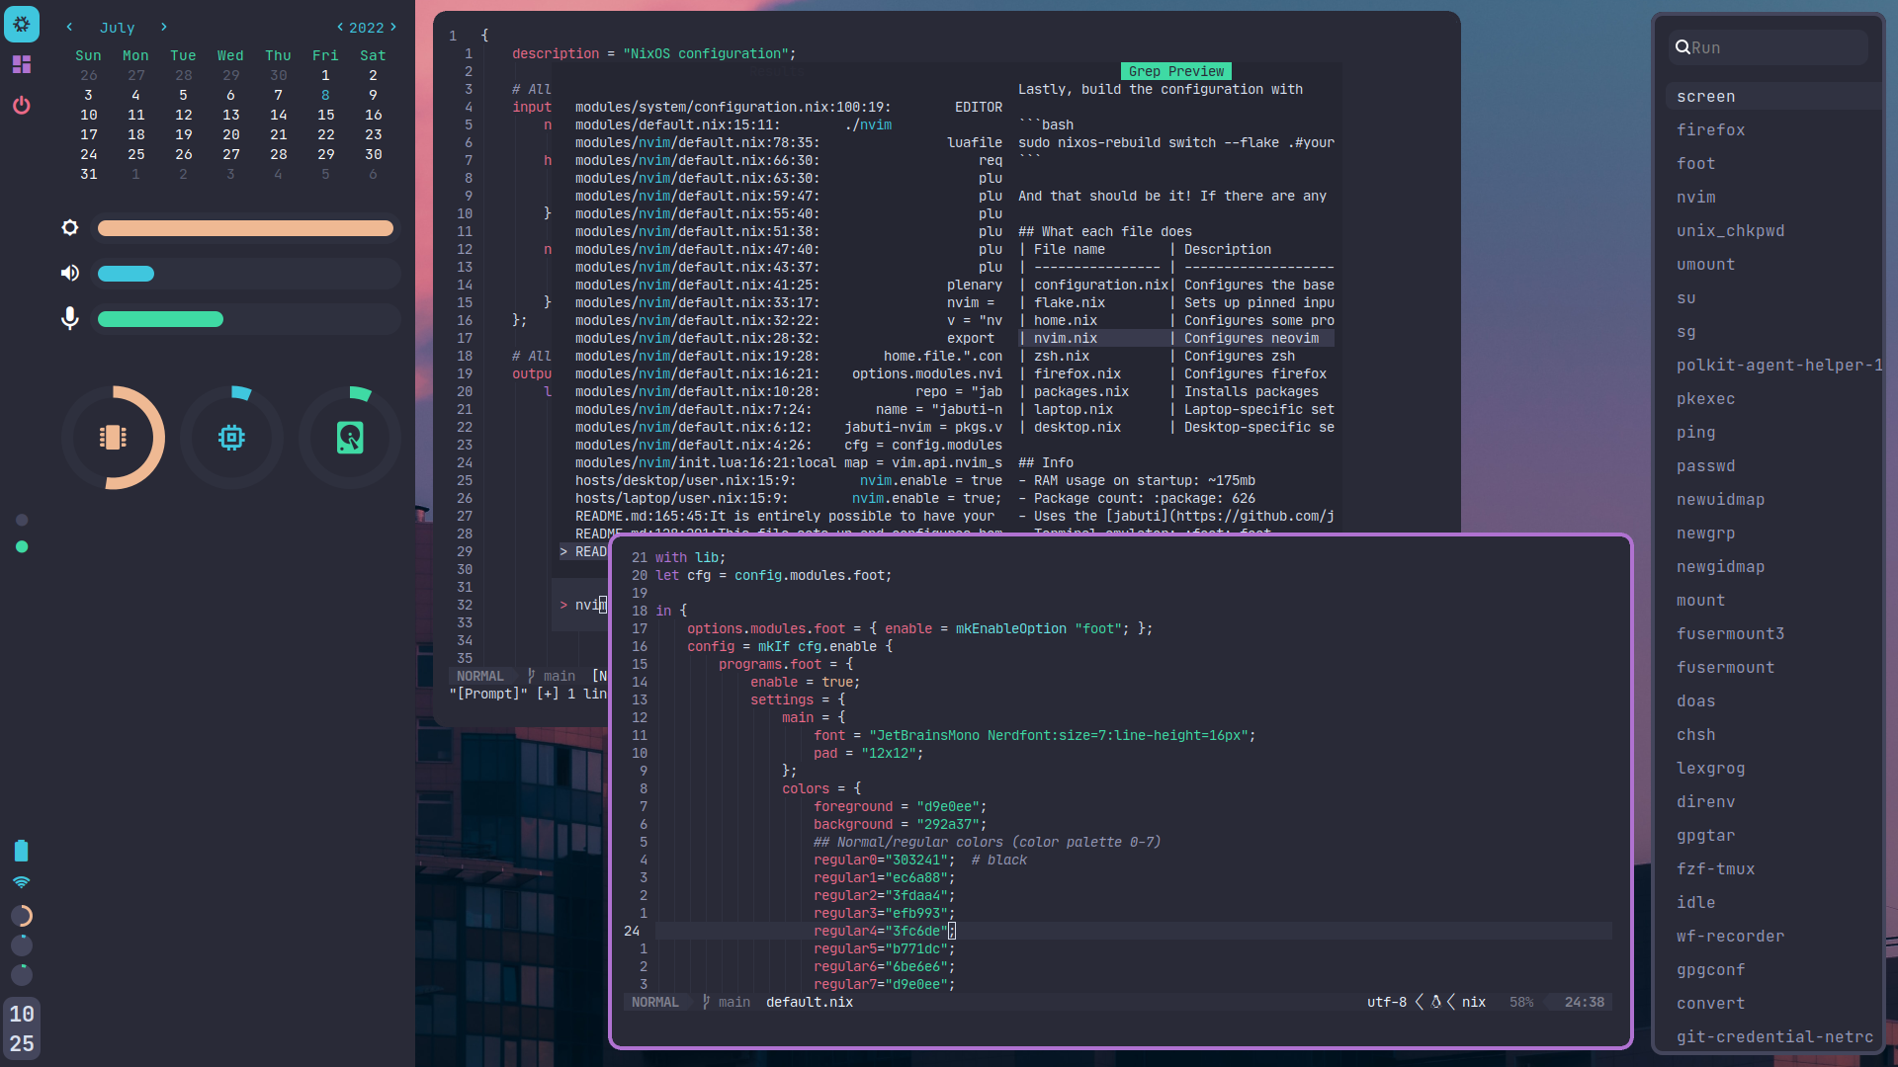Select grep result modules/system/configuration.nix:100:19
1898x1067 pixels.
(x=789, y=107)
